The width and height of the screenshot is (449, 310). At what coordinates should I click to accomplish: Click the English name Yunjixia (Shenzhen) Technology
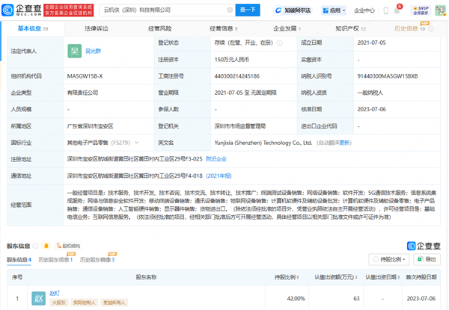click(263, 143)
